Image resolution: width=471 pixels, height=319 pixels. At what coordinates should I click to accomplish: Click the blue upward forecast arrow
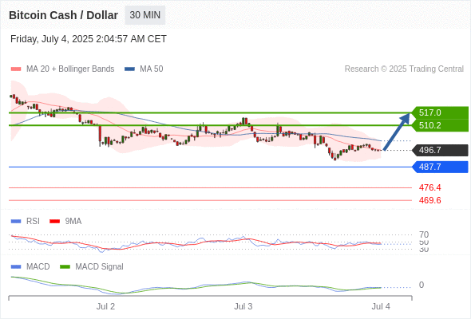pos(397,132)
